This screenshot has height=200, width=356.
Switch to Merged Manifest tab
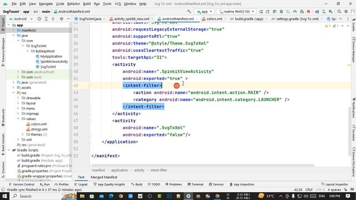[x=104, y=177]
